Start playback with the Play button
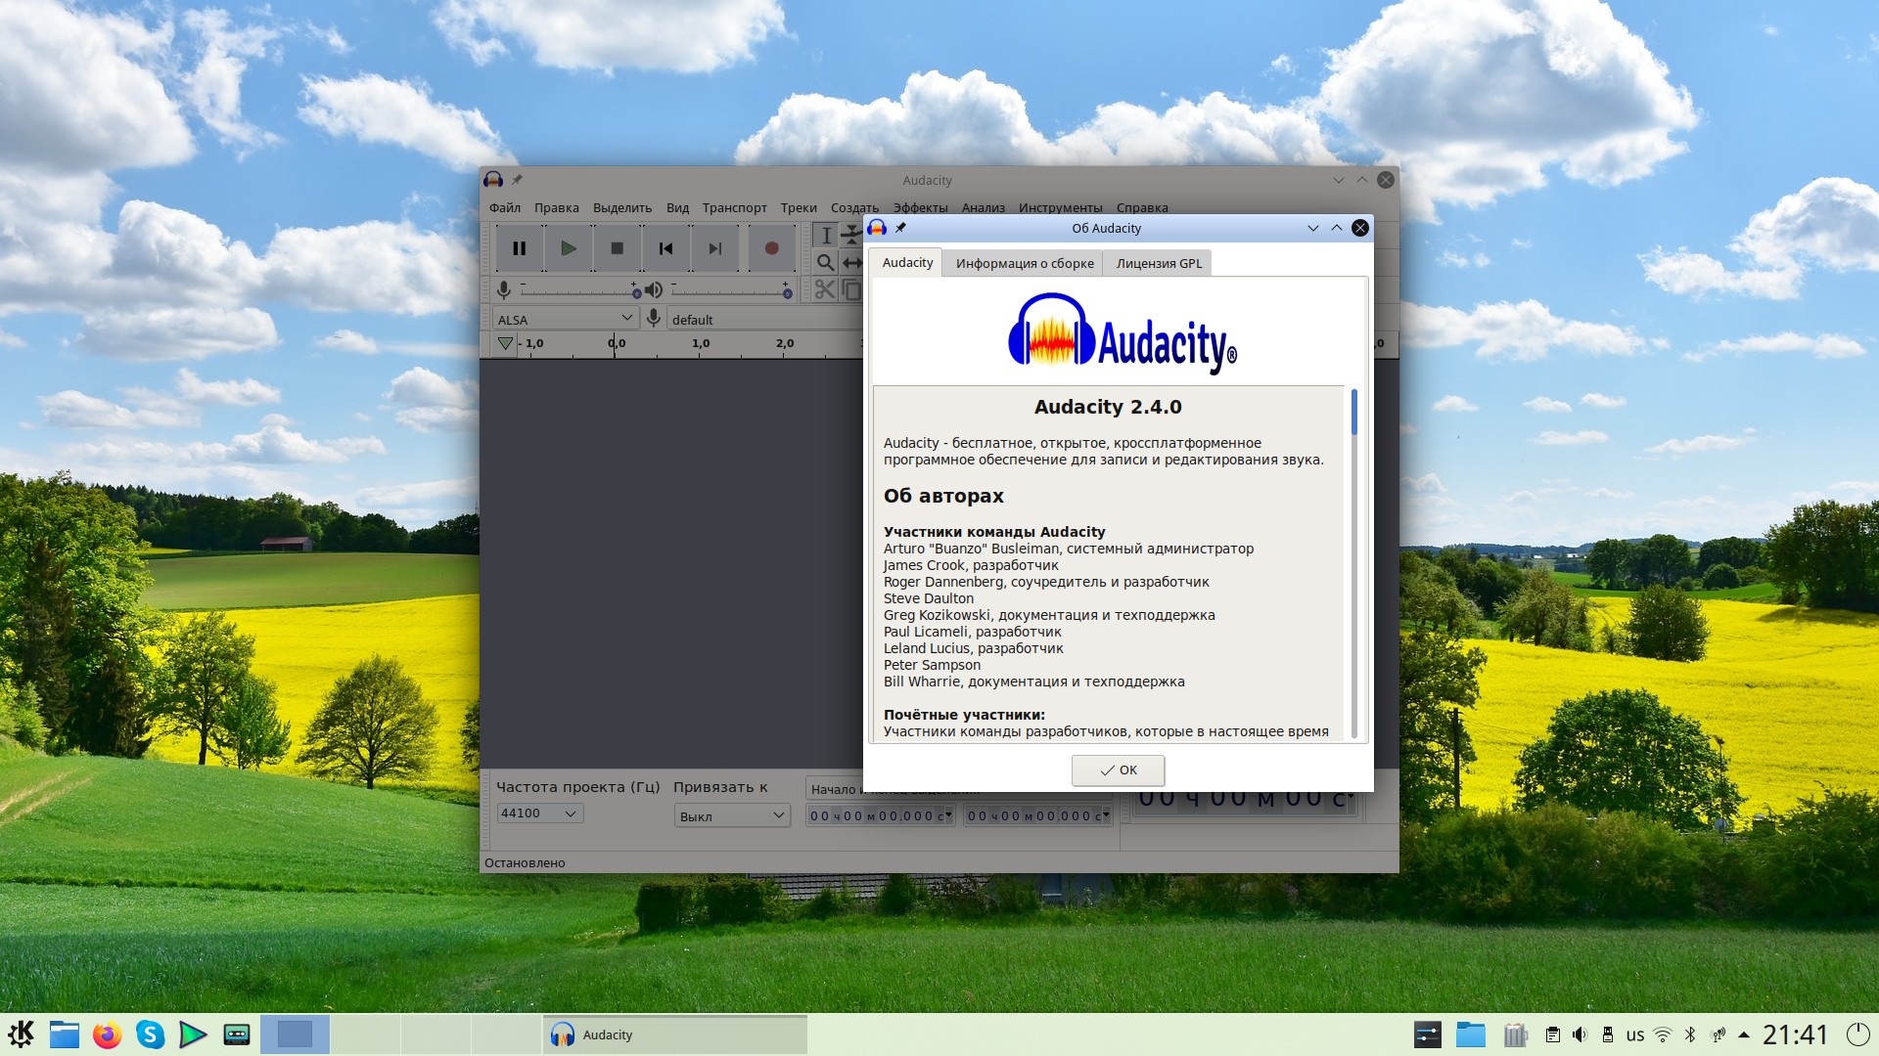The image size is (1879, 1056). (568, 248)
